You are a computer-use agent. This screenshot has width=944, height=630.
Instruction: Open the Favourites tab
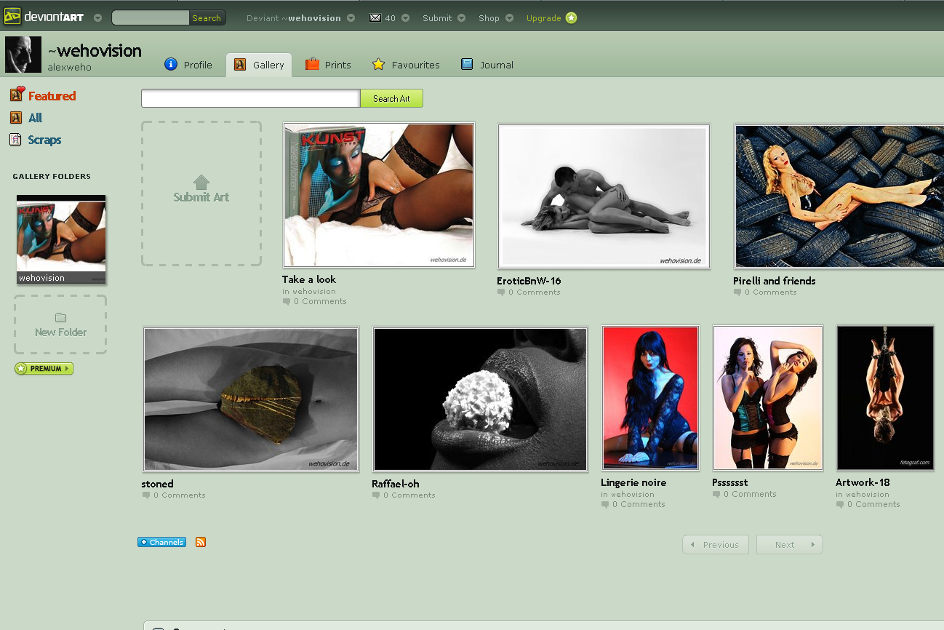(406, 65)
